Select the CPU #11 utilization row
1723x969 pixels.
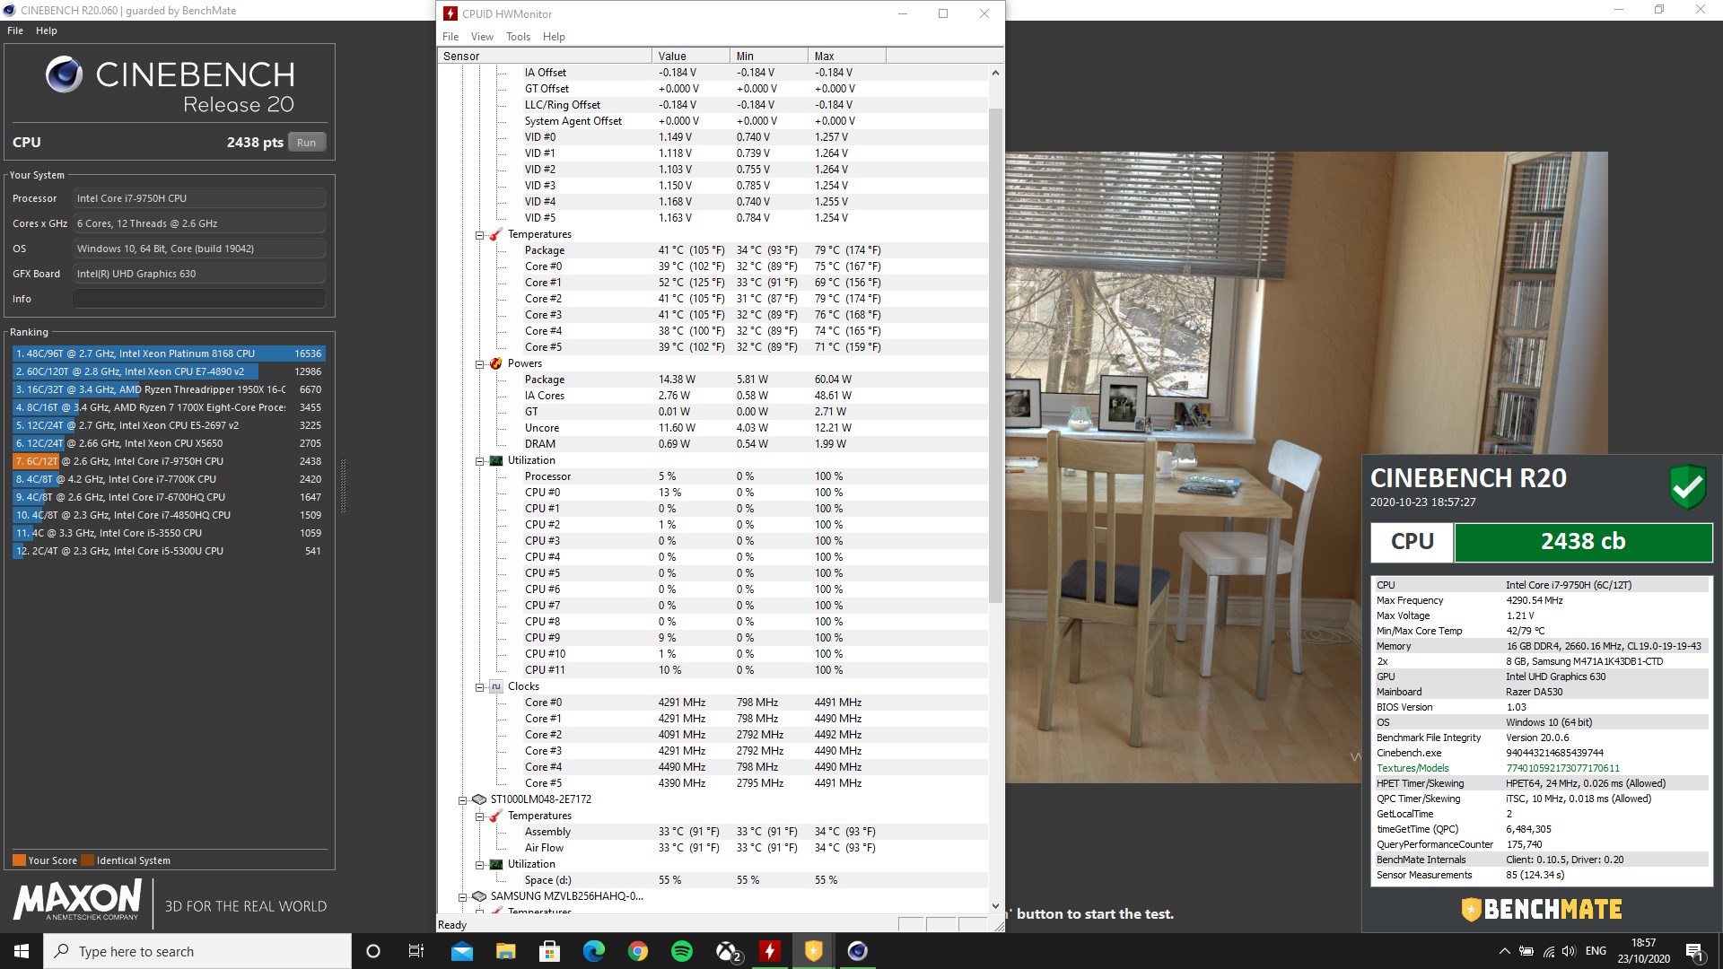[x=713, y=670]
